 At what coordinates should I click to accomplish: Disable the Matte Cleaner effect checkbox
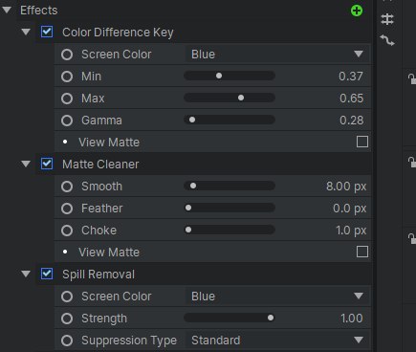(47, 164)
